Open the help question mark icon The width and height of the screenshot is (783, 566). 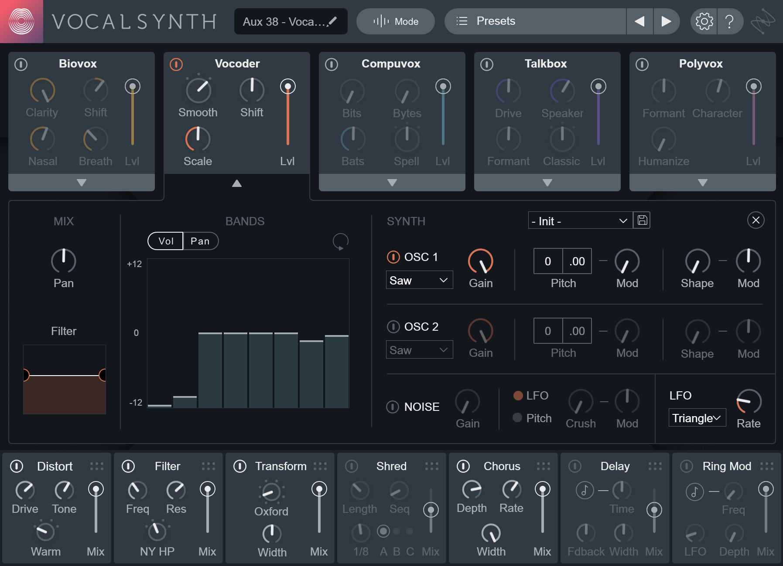729,21
